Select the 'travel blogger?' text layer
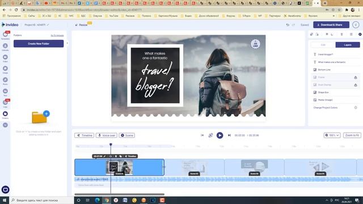363x204 pixels. (335, 54)
